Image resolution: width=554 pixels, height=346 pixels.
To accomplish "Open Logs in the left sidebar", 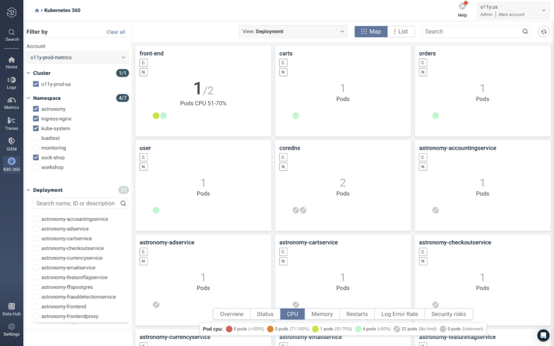I will pos(11,83).
